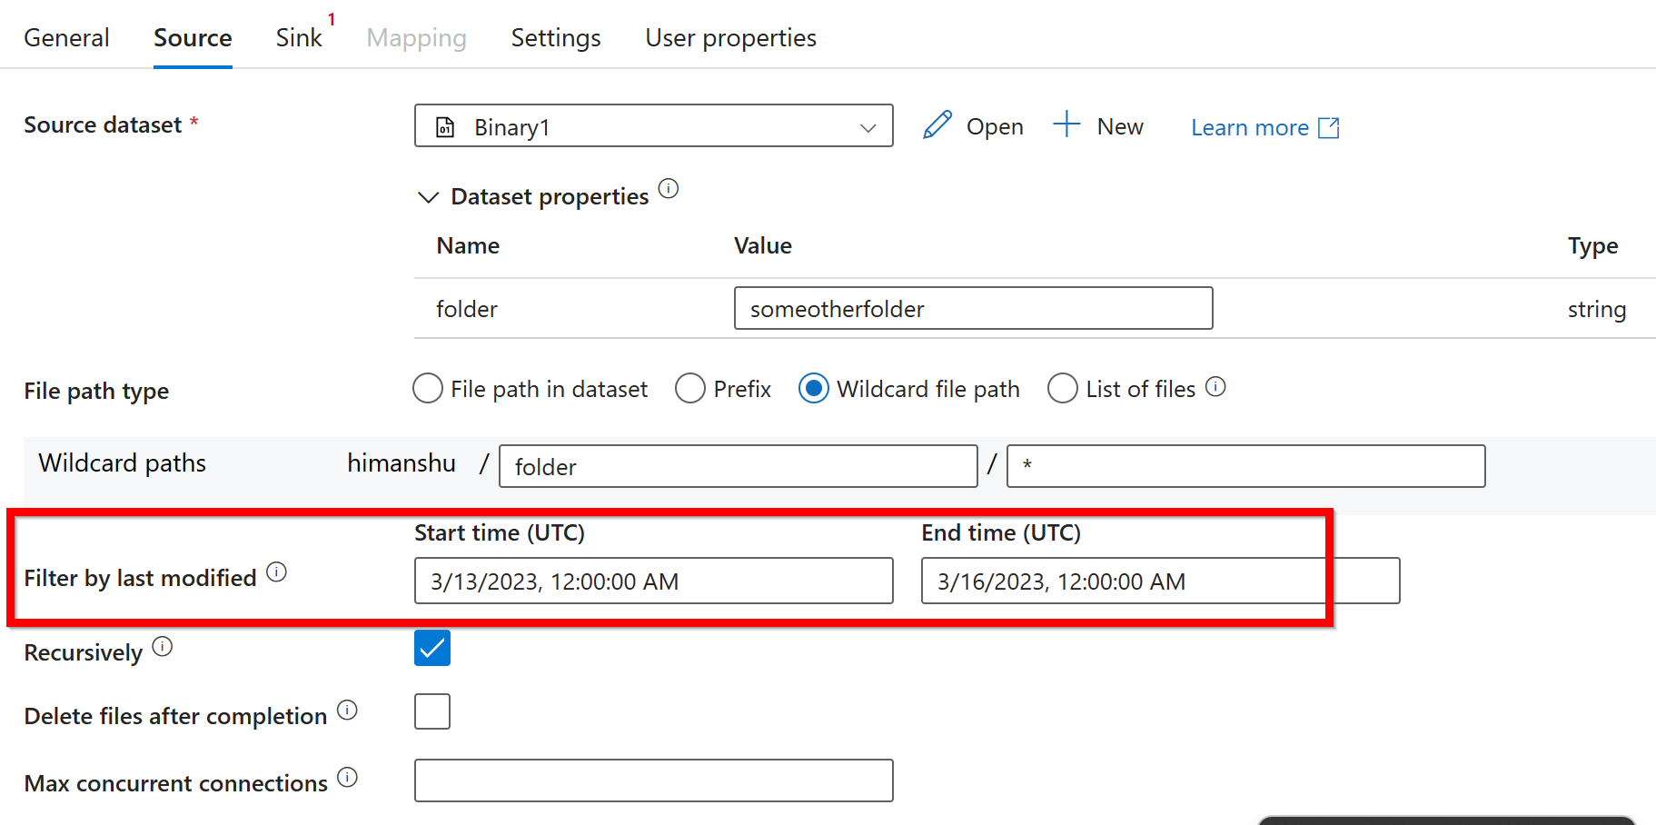The image size is (1656, 825).
Task: Select the Prefix file path type
Action: click(x=690, y=388)
